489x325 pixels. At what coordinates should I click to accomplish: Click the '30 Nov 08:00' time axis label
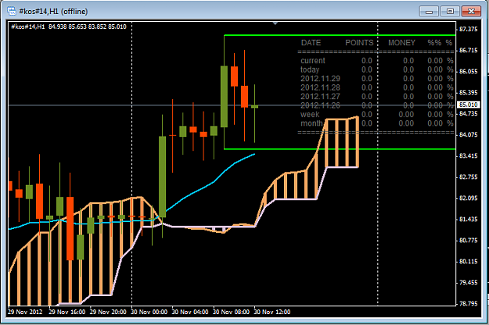(x=231, y=312)
